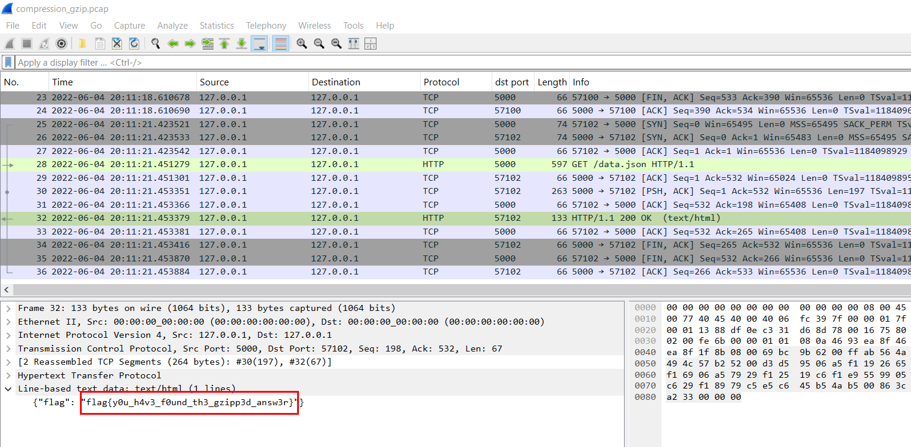Viewport: 911px width, 447px height.
Task: Zoom in on packet text
Action: pyautogui.click(x=302, y=44)
